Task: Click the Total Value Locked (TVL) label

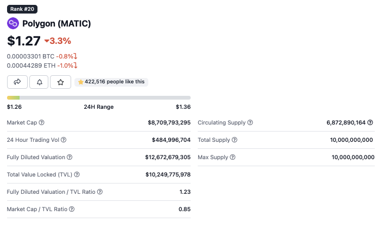Action: coord(40,174)
